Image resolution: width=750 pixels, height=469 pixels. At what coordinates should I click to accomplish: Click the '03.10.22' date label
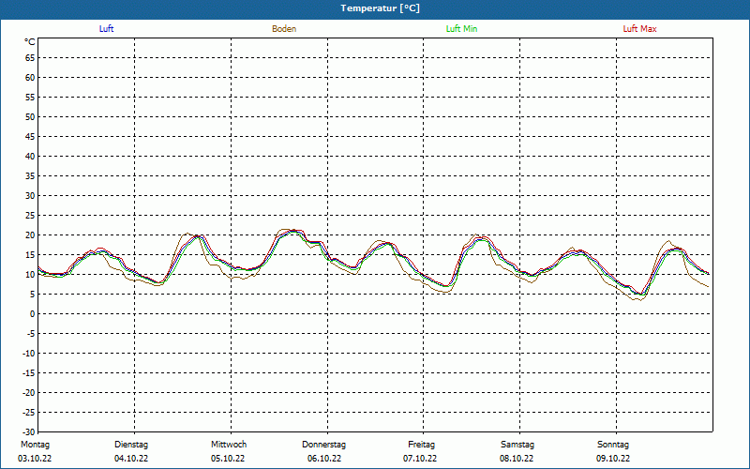[35, 459]
